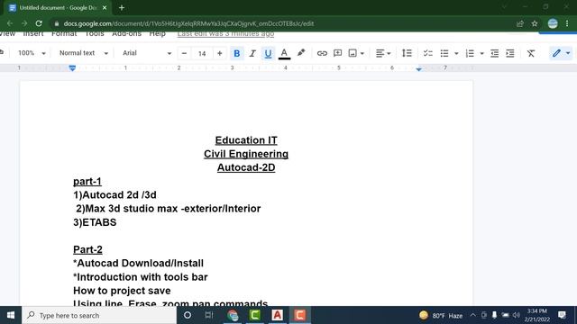Go forward browser arrow

click(24, 23)
